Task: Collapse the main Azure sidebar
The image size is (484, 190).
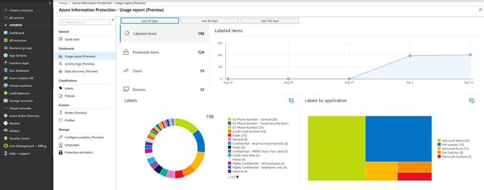Action: (x=50, y=3)
